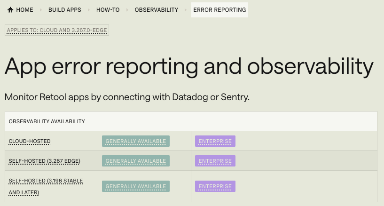Image resolution: width=384 pixels, height=206 pixels.
Task: Select the ERROR REPORTING breadcrumb
Action: [x=219, y=10]
